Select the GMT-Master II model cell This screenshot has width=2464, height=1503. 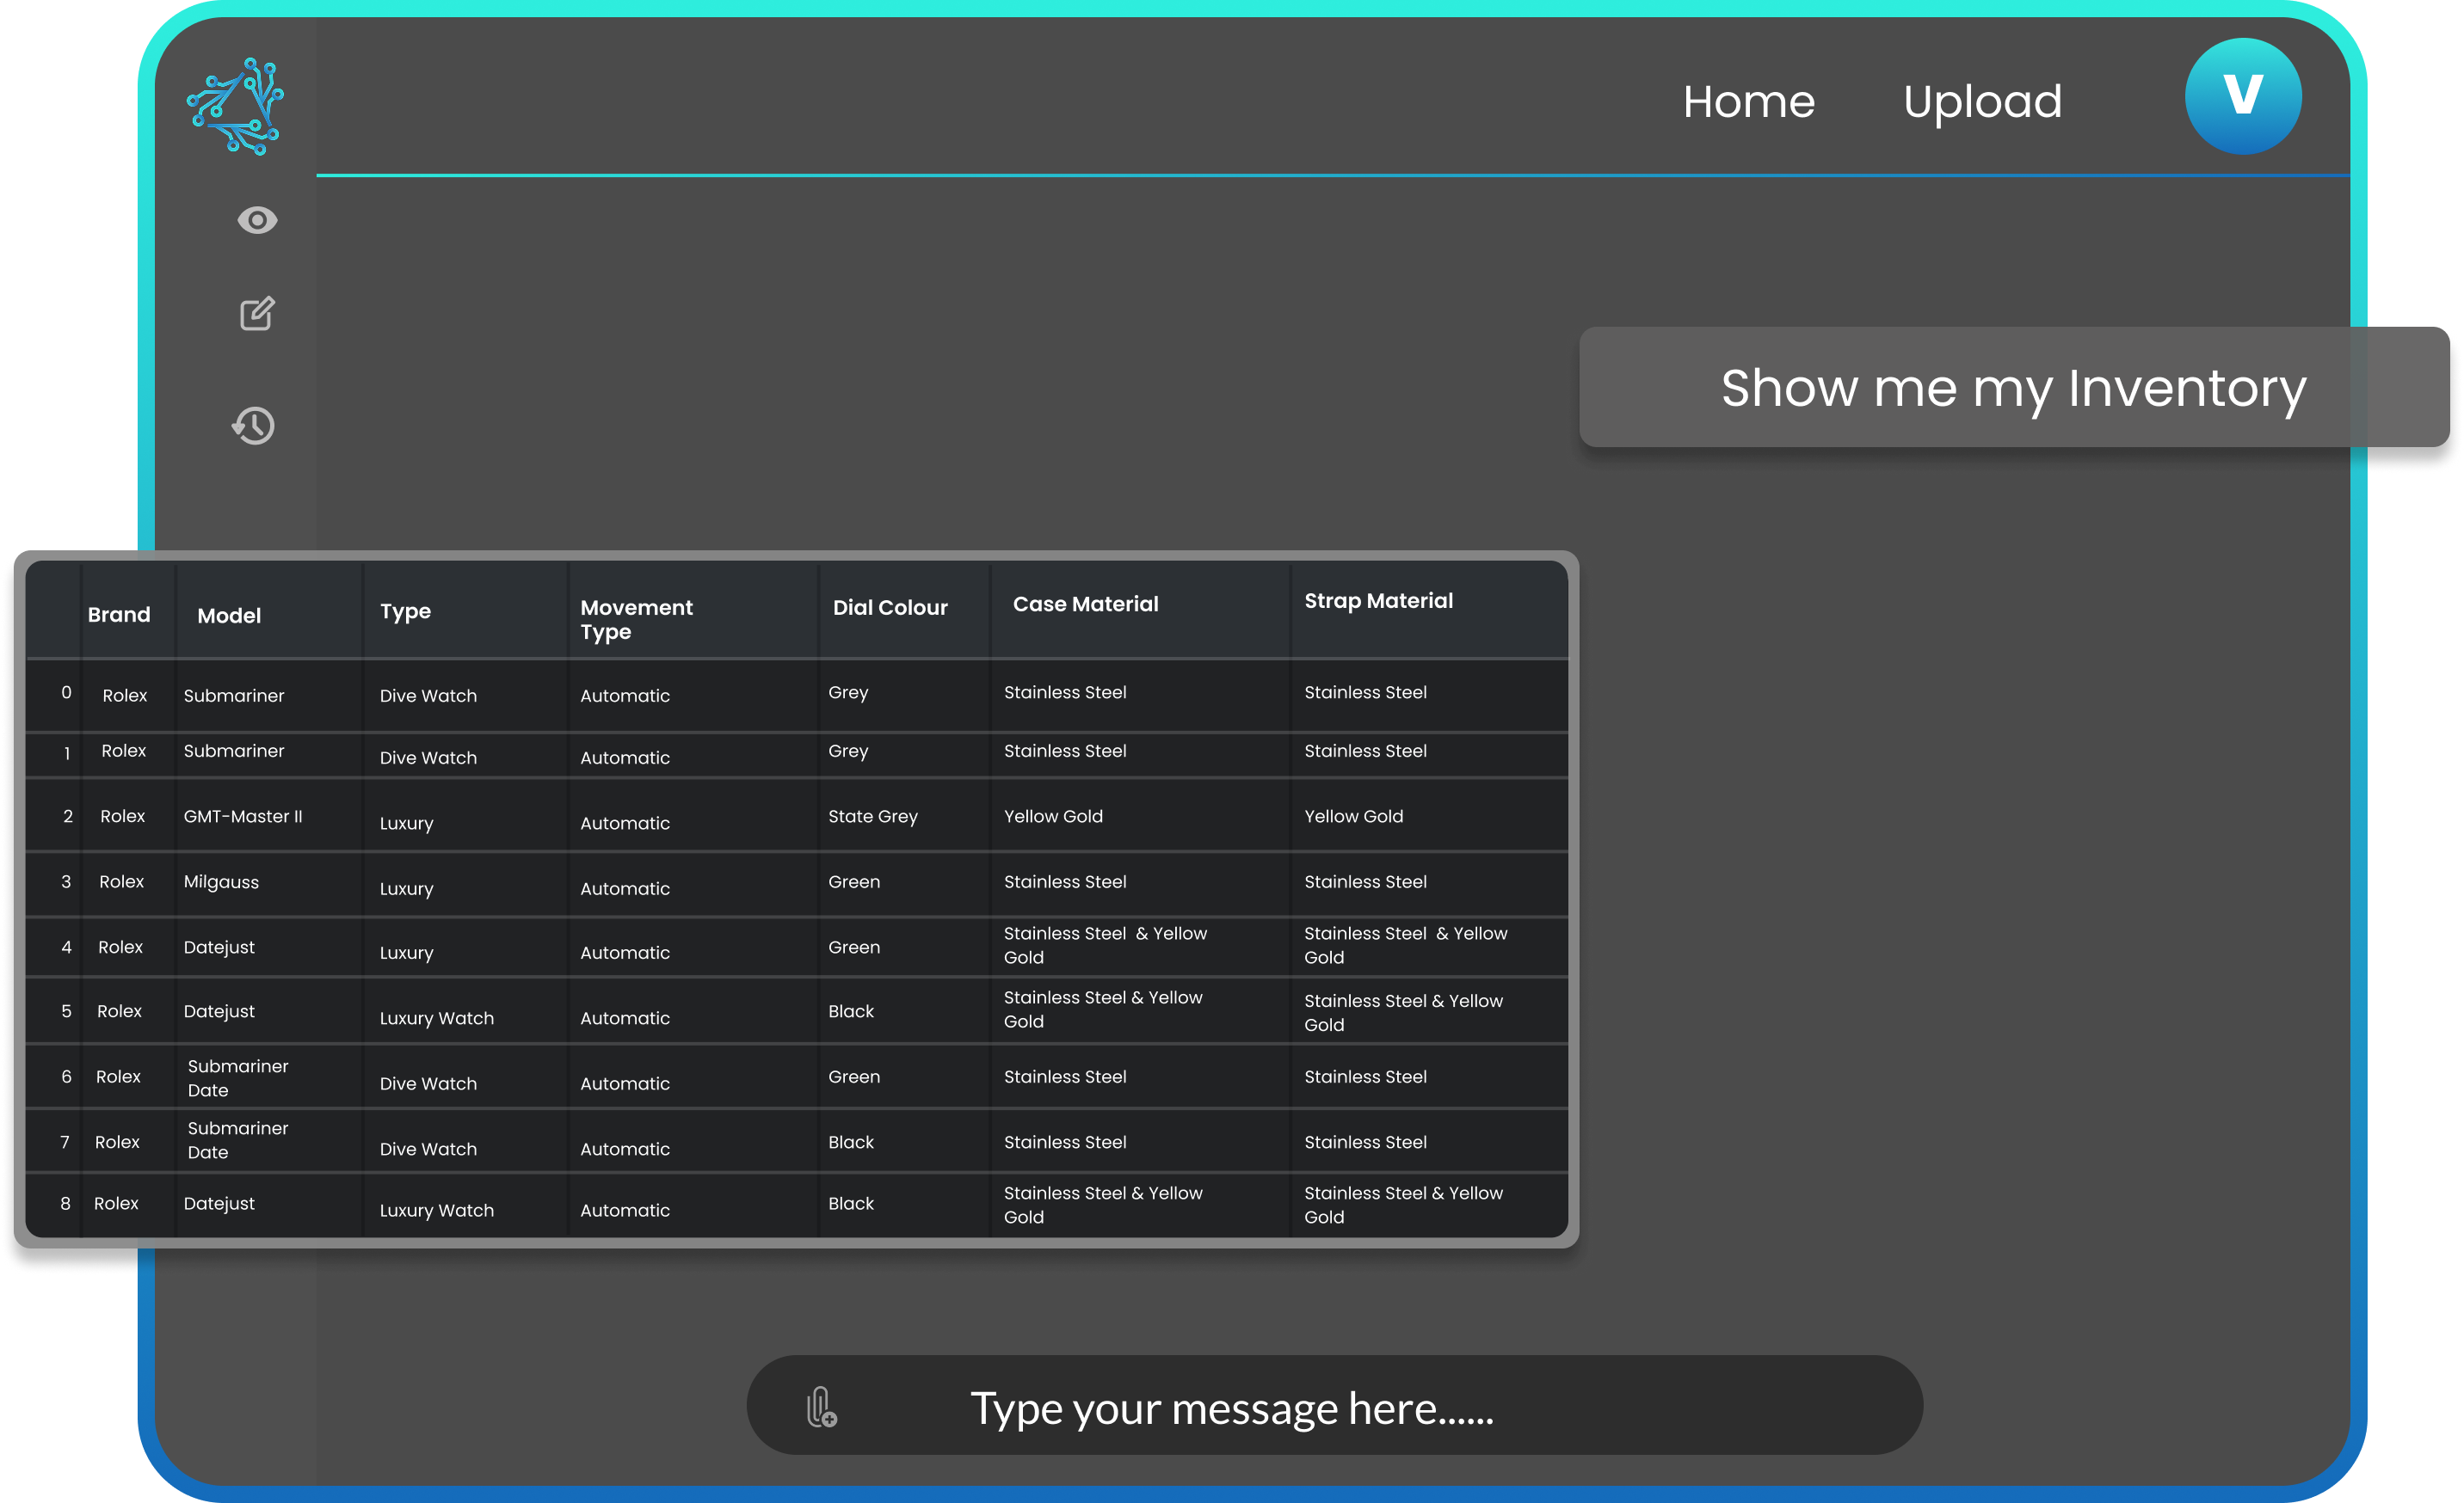[243, 817]
